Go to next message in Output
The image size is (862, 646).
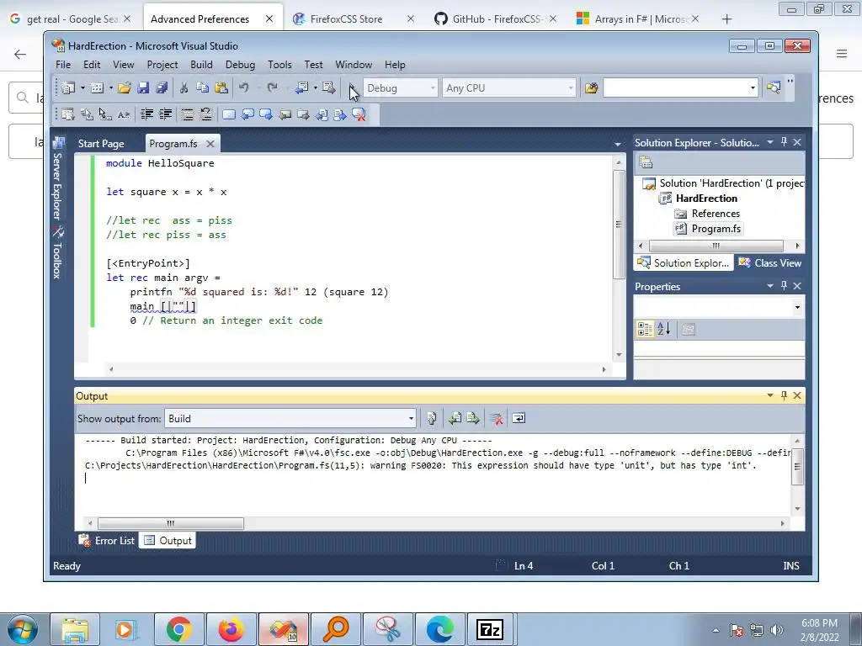(x=473, y=419)
